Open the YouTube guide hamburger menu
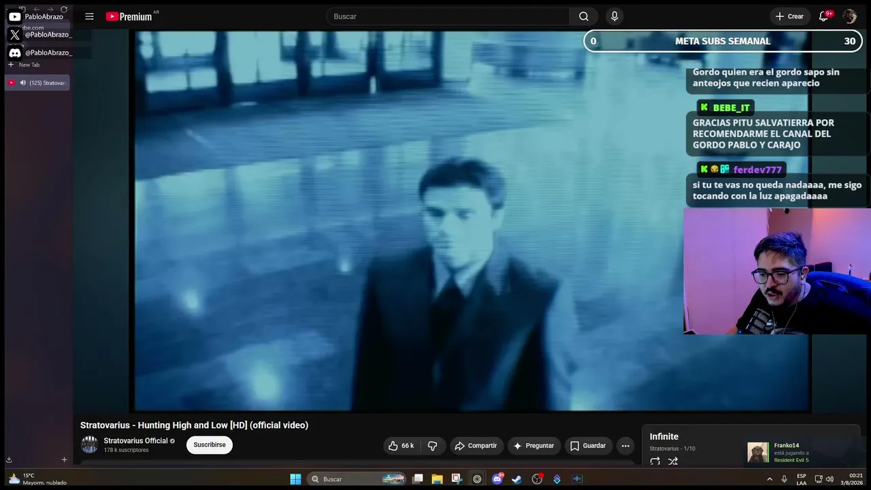Screen dimensions: 871x490 point(89,16)
